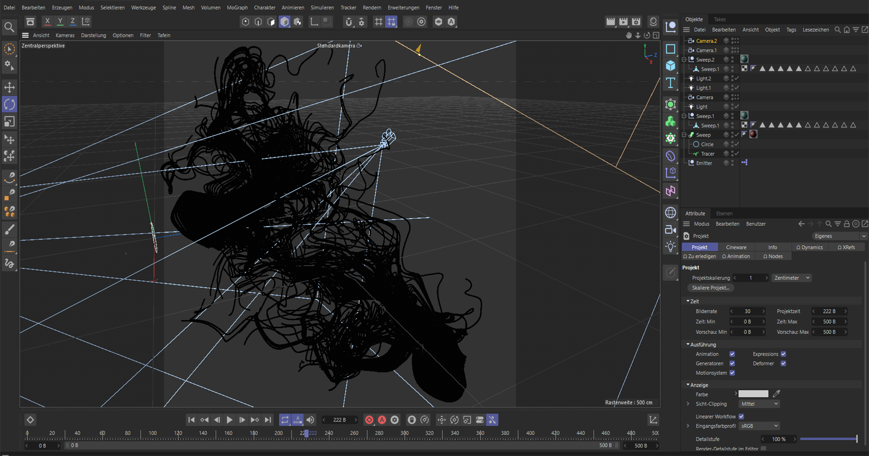Click the Record active objects button

[x=369, y=420]
